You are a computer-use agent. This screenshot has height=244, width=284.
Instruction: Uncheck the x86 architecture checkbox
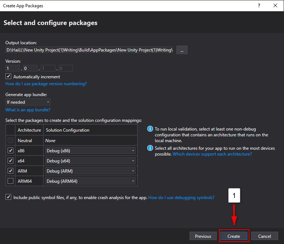[10, 150]
